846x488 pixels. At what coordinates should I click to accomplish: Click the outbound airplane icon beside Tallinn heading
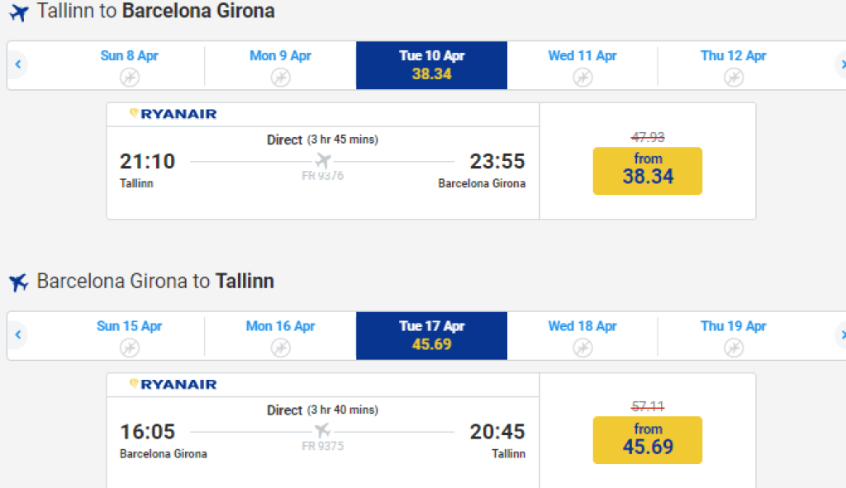click(x=18, y=12)
